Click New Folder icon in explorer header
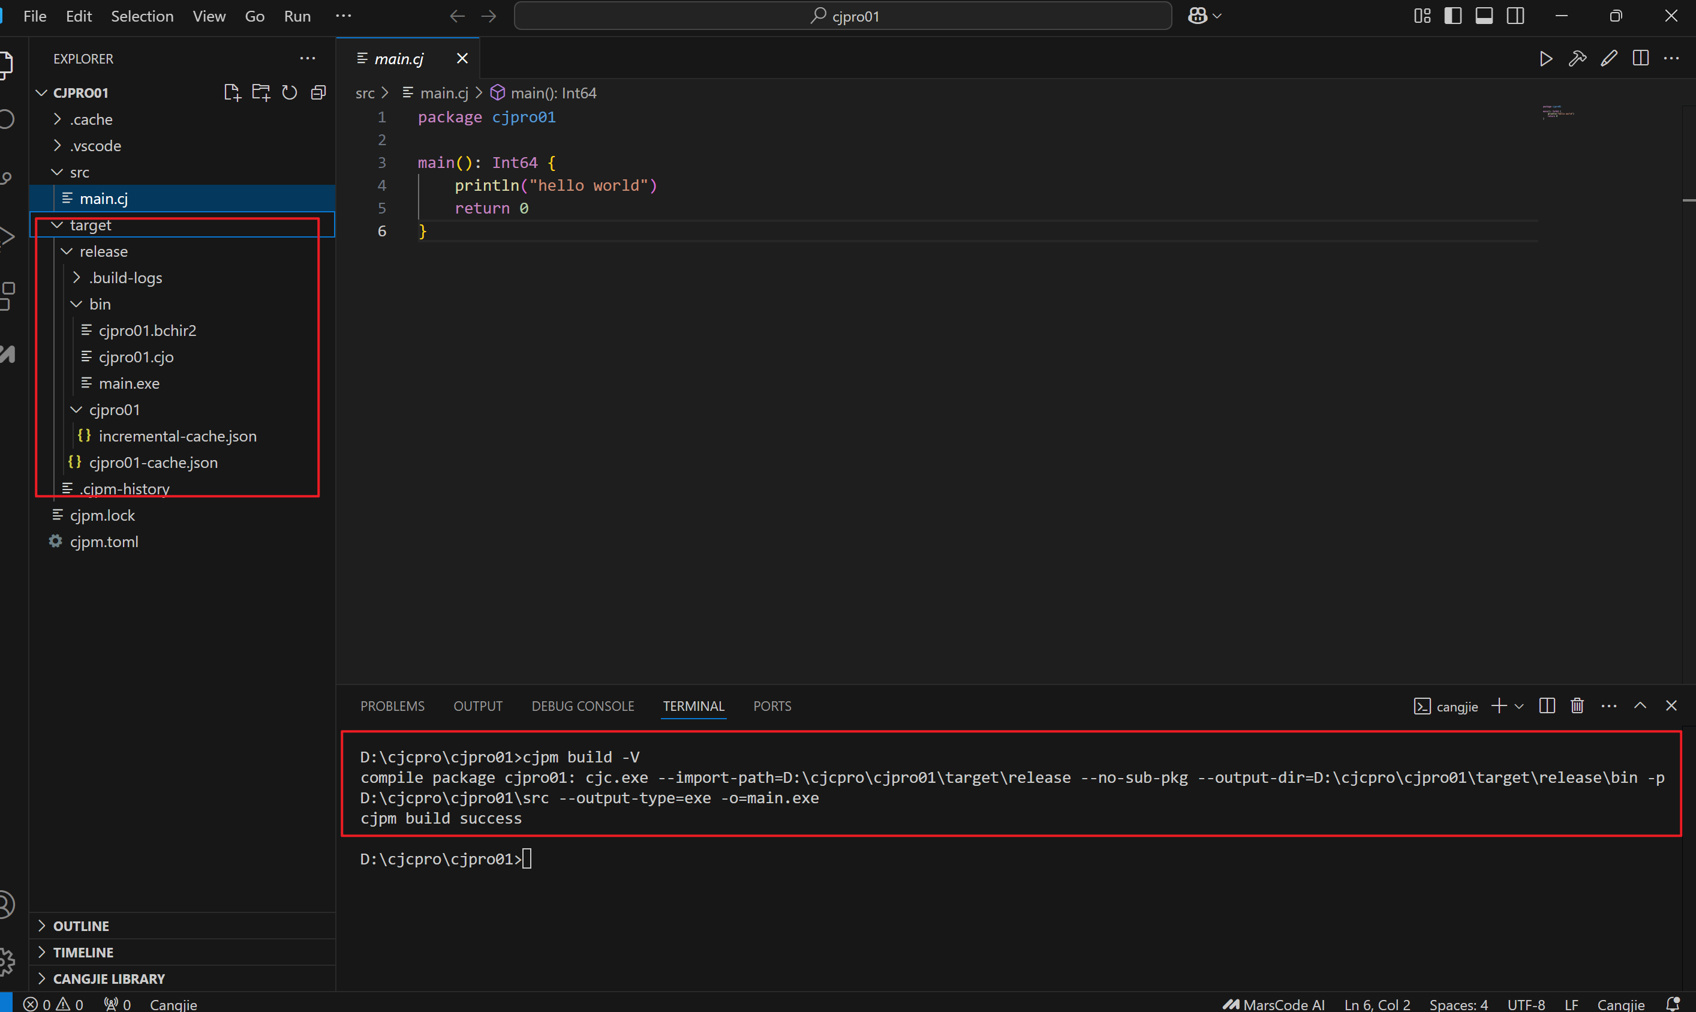 tap(261, 92)
